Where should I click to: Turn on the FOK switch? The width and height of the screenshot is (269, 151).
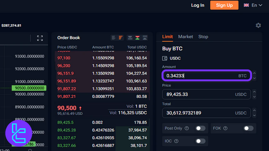tap(248, 128)
